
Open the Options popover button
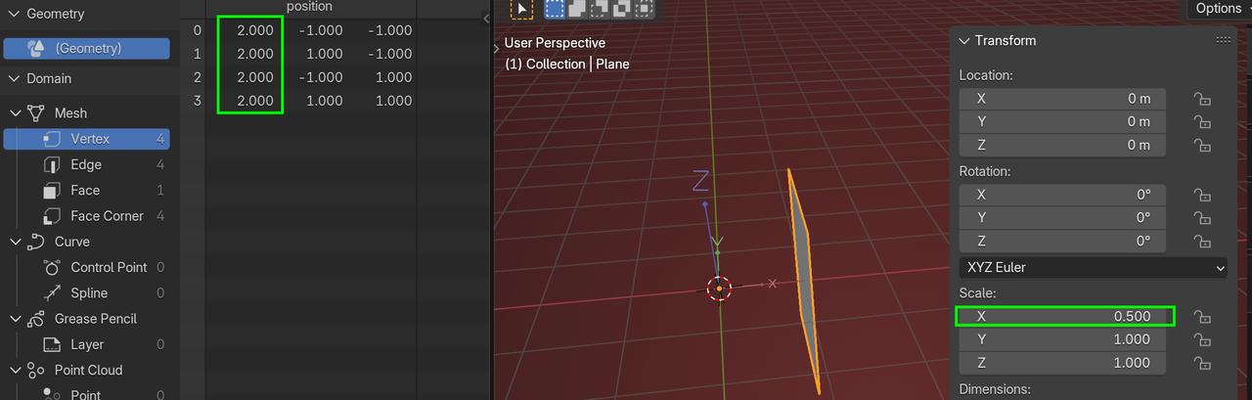click(1219, 8)
